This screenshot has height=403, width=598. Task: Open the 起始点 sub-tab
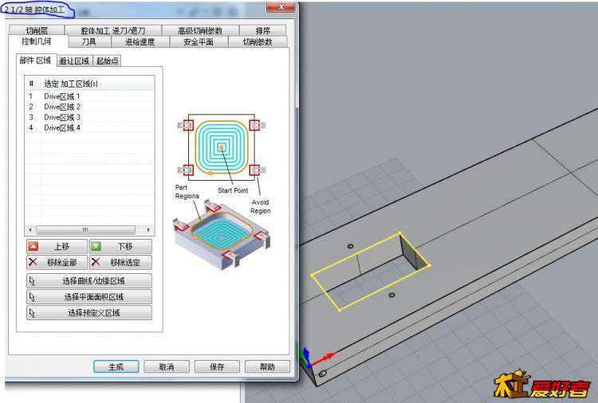(107, 61)
